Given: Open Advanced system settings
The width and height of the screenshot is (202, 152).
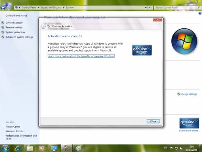Looking at the screenshot, I should pyautogui.click(x=19, y=37).
